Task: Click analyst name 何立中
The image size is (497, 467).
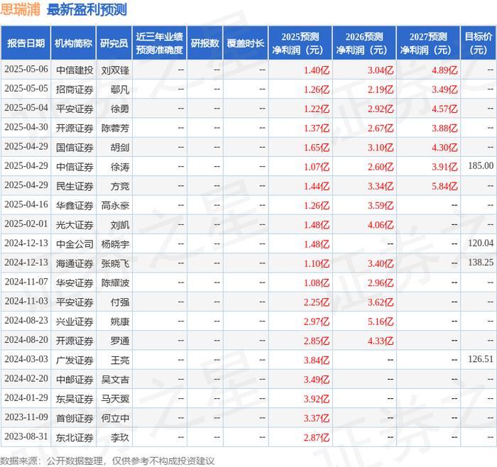Action: [115, 418]
